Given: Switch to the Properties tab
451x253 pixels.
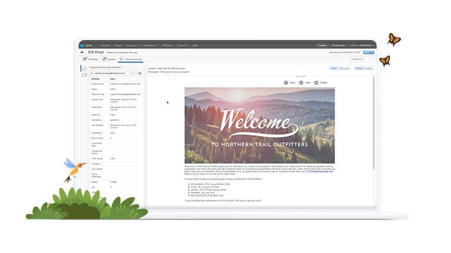Looking at the screenshot, I should (x=90, y=59).
